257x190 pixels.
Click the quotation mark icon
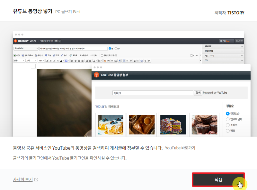(127, 61)
